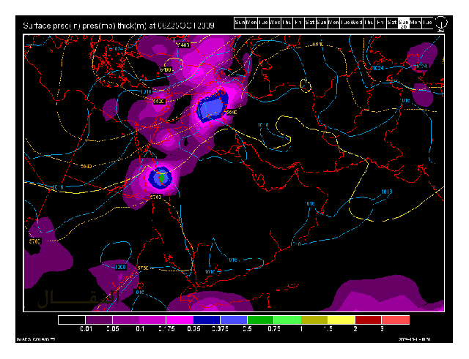Click the legend value '0.25'
Screen dimensions: 469x359
pyautogui.click(x=193, y=329)
